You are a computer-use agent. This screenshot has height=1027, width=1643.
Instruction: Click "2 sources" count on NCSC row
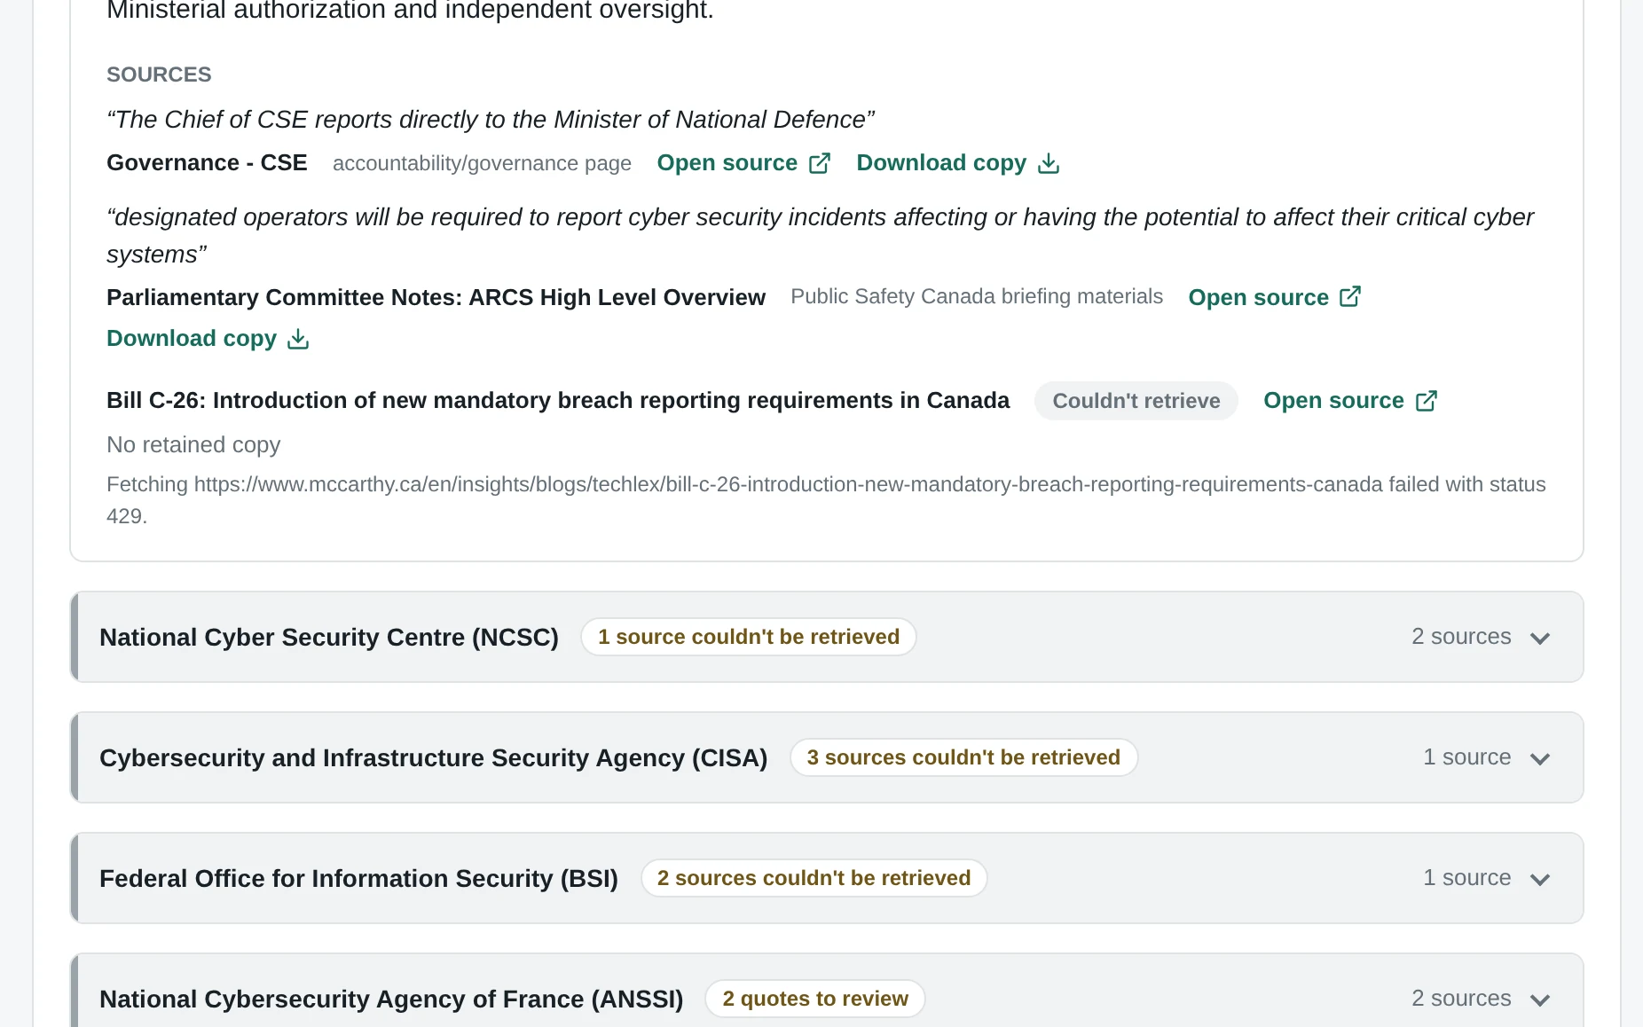(x=1461, y=637)
